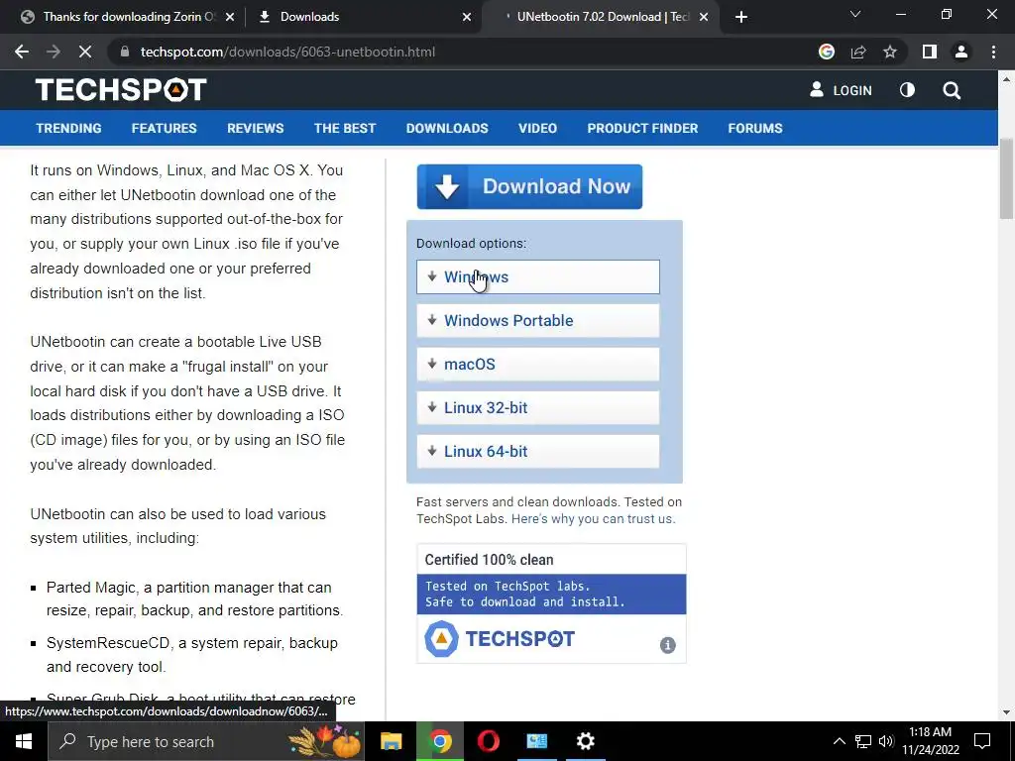Click the address bar URL

(x=287, y=52)
